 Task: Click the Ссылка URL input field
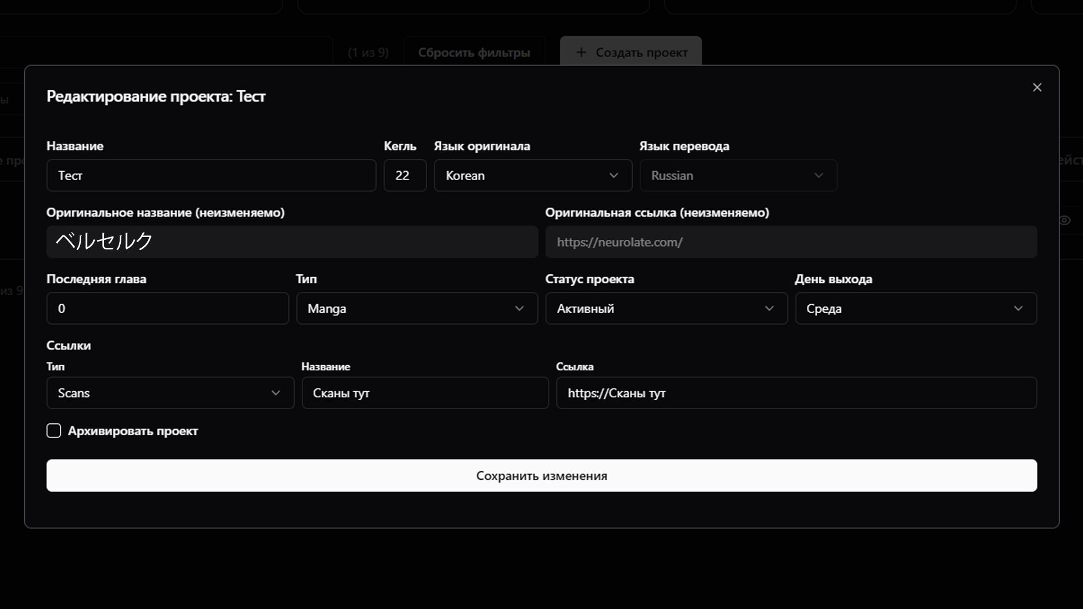click(796, 393)
